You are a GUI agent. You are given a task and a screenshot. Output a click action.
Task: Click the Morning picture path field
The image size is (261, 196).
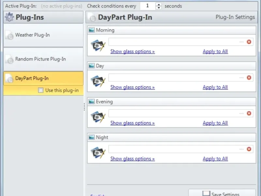pyautogui.click(x=173, y=42)
